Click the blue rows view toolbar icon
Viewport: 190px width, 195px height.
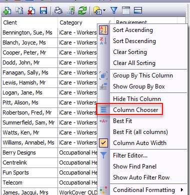(138, 10)
